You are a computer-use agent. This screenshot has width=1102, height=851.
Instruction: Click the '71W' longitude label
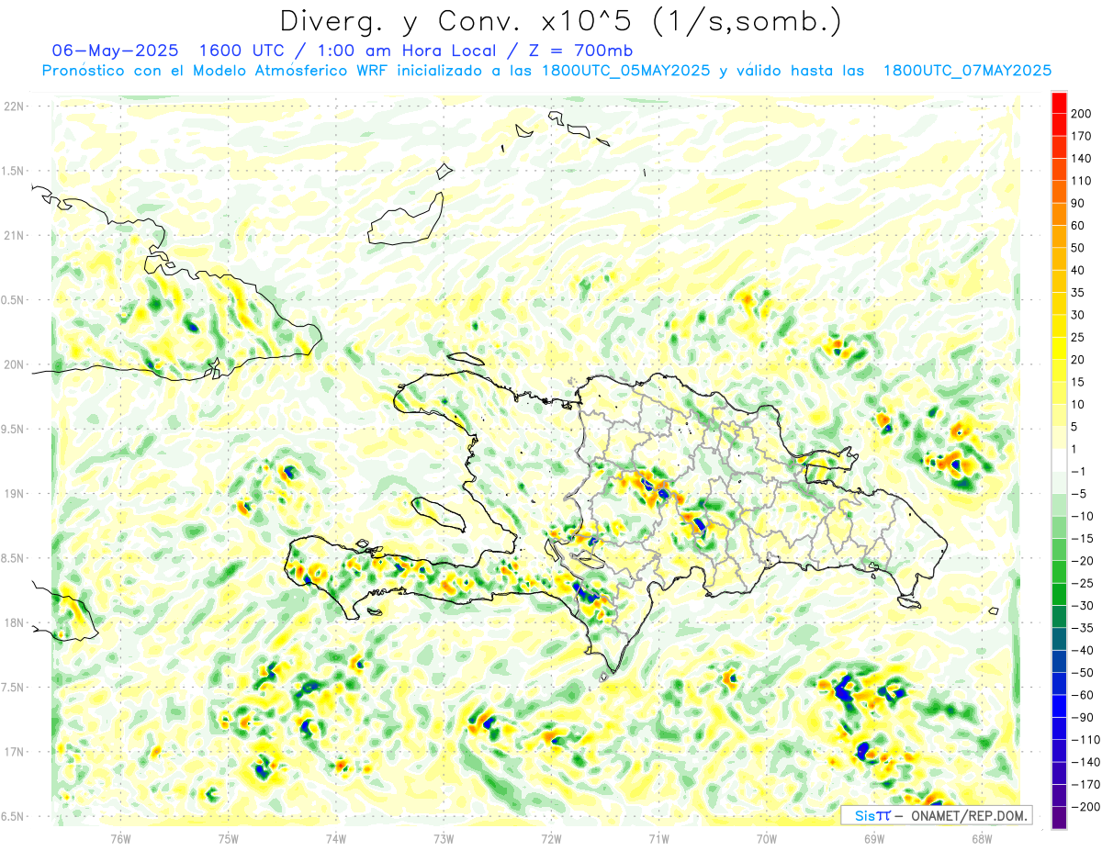click(x=658, y=838)
